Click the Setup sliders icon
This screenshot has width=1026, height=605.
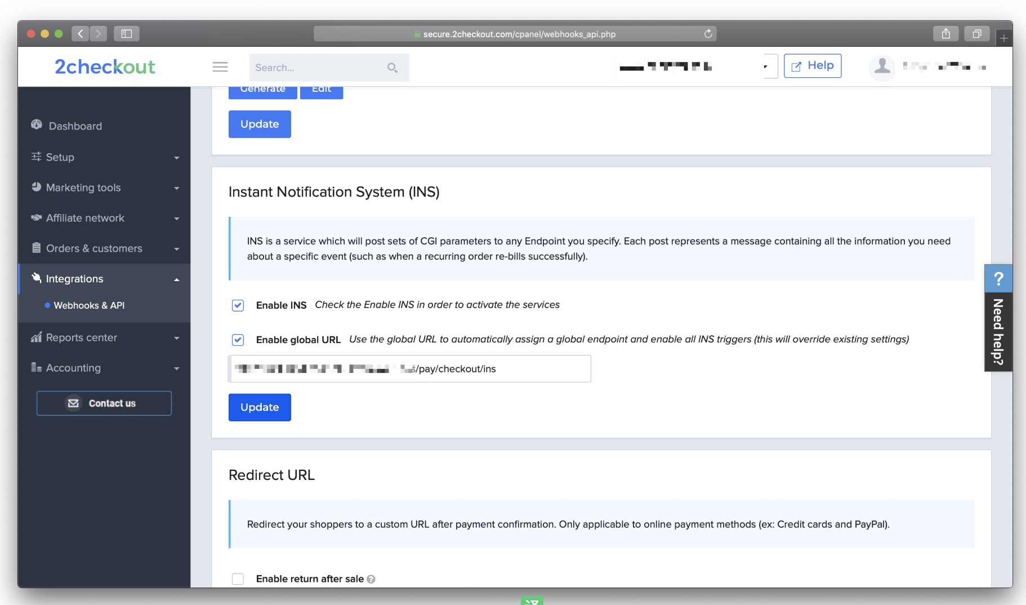37,156
